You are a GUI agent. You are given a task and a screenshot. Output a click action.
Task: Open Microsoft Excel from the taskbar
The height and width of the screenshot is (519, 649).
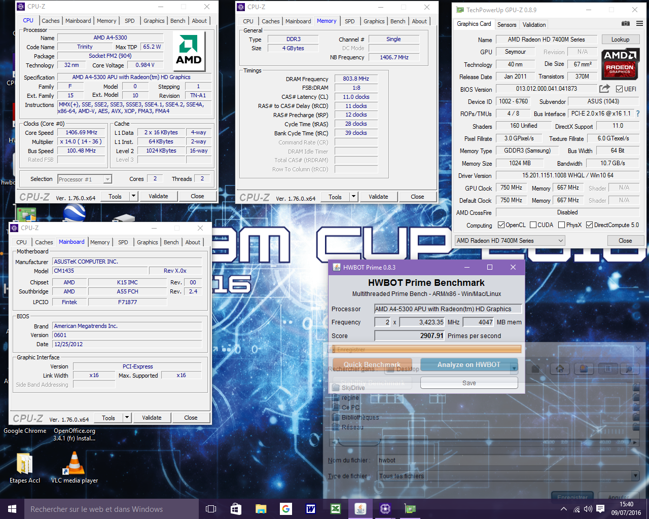pos(335,509)
